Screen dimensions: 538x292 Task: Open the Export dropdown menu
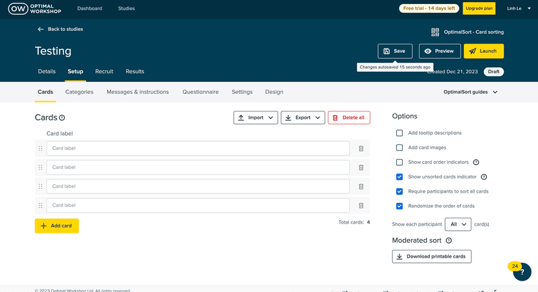(x=303, y=117)
